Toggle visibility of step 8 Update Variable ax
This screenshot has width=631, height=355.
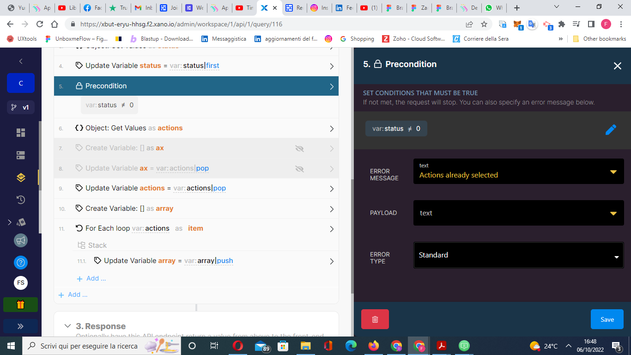pos(299,169)
